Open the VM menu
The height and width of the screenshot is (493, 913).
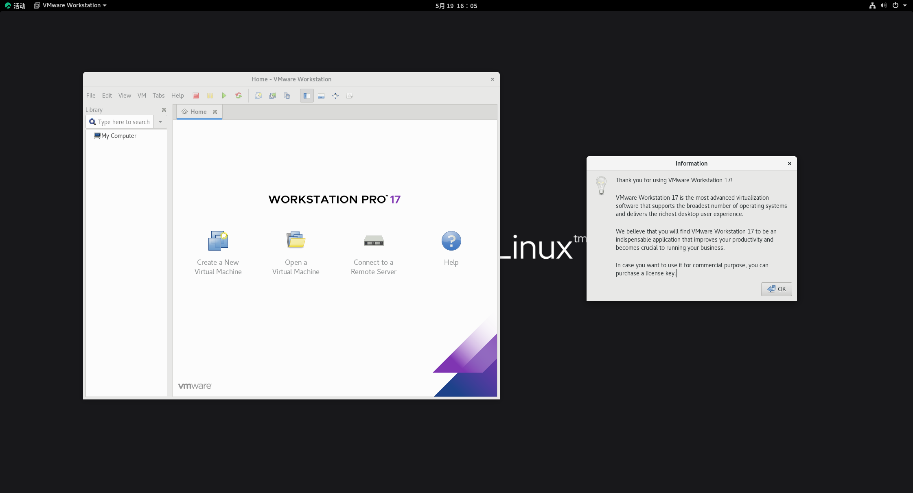point(142,96)
